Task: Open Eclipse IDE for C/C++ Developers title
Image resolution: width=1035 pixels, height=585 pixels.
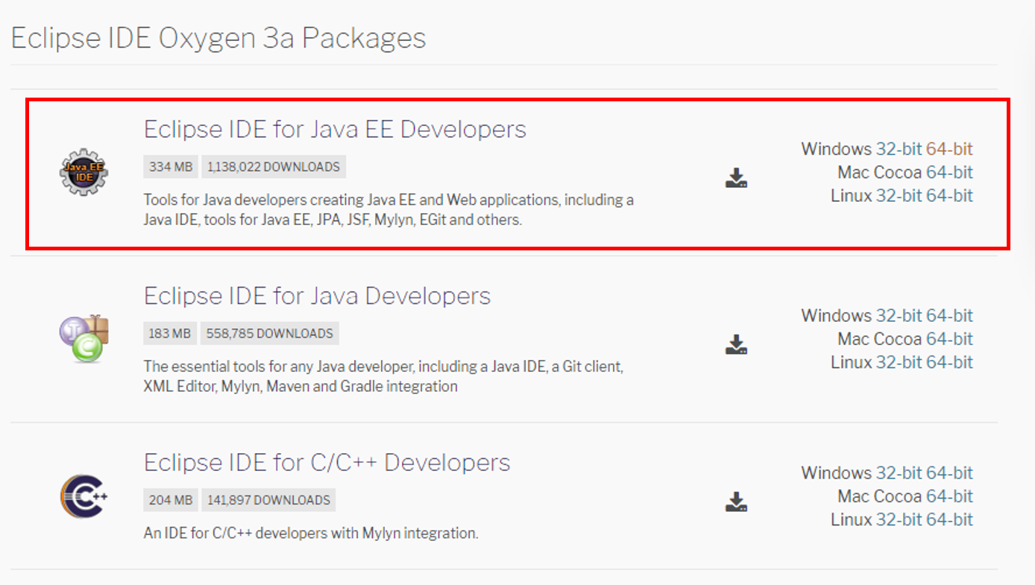Action: (327, 462)
